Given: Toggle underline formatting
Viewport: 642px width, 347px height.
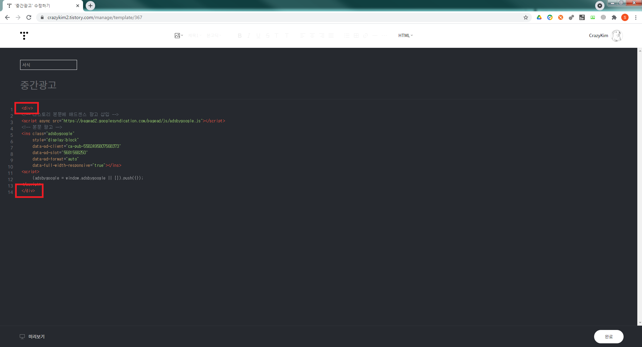Looking at the screenshot, I should coord(258,35).
